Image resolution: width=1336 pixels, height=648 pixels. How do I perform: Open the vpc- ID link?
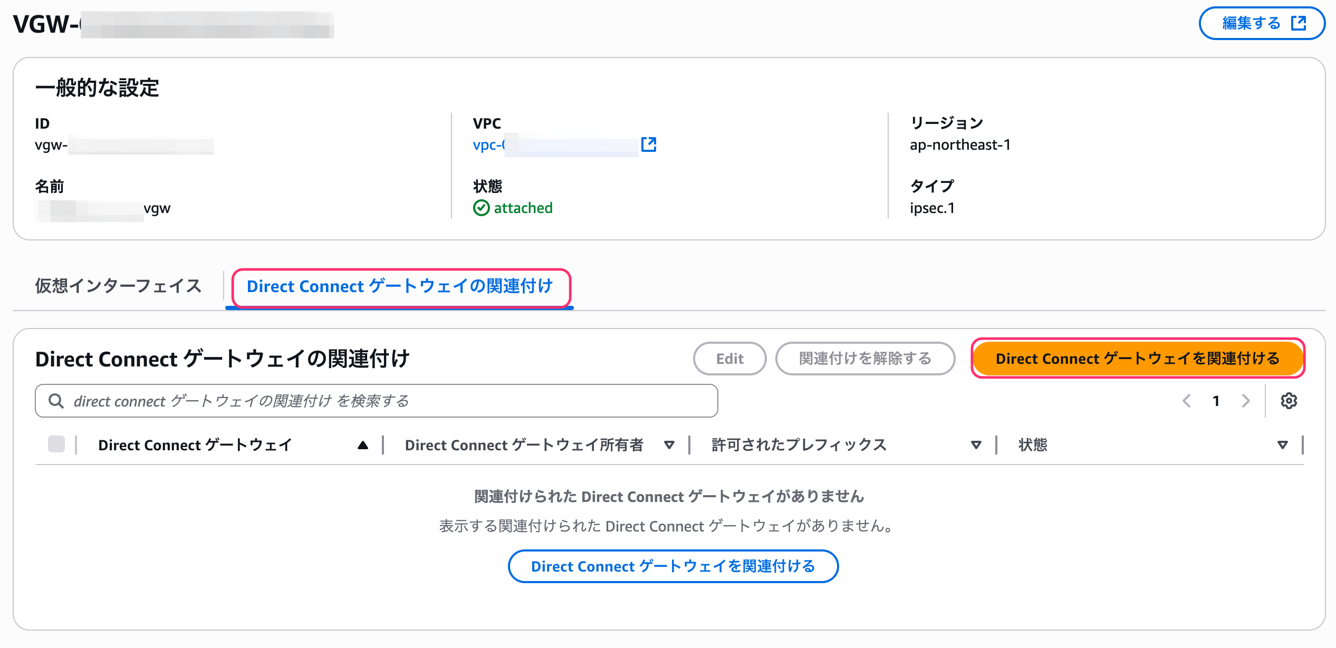coord(555,144)
